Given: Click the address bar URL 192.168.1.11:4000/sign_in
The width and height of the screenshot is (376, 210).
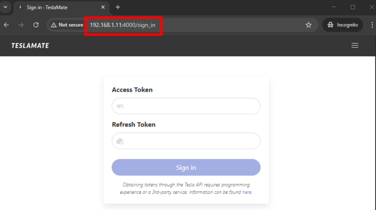Looking at the screenshot, I should pyautogui.click(x=125, y=25).
